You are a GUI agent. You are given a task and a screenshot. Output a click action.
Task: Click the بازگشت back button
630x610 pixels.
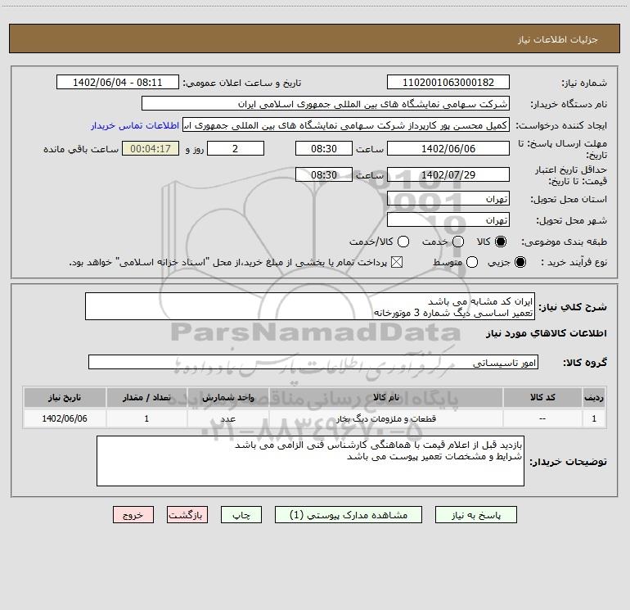187,515
